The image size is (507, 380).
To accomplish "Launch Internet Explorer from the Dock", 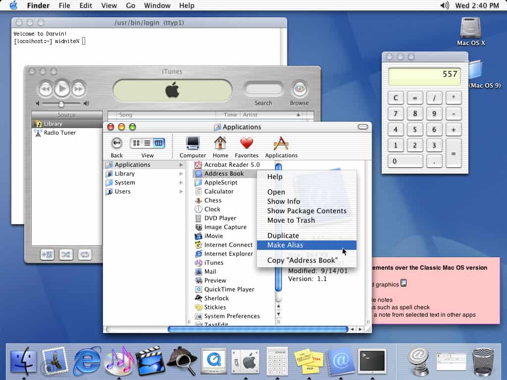I will 87,359.
